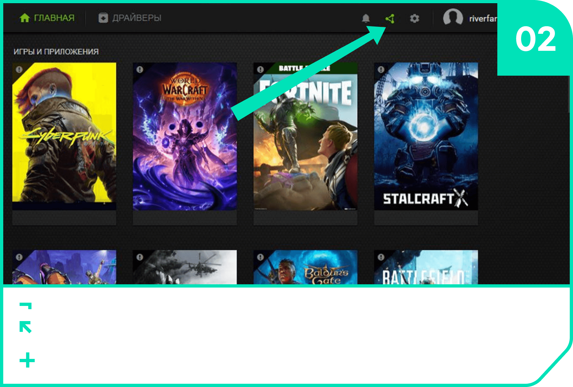Open the notifications bell icon
Viewport: 573px width, 387px height.
[366, 18]
